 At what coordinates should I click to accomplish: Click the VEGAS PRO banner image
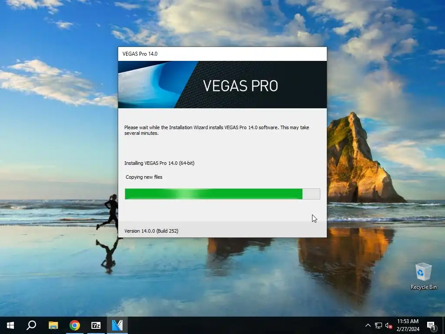coord(222,85)
